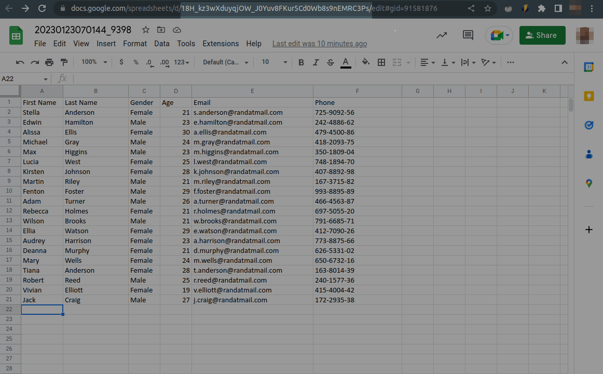Open the Last edit was 10 minutes ago link

319,44
